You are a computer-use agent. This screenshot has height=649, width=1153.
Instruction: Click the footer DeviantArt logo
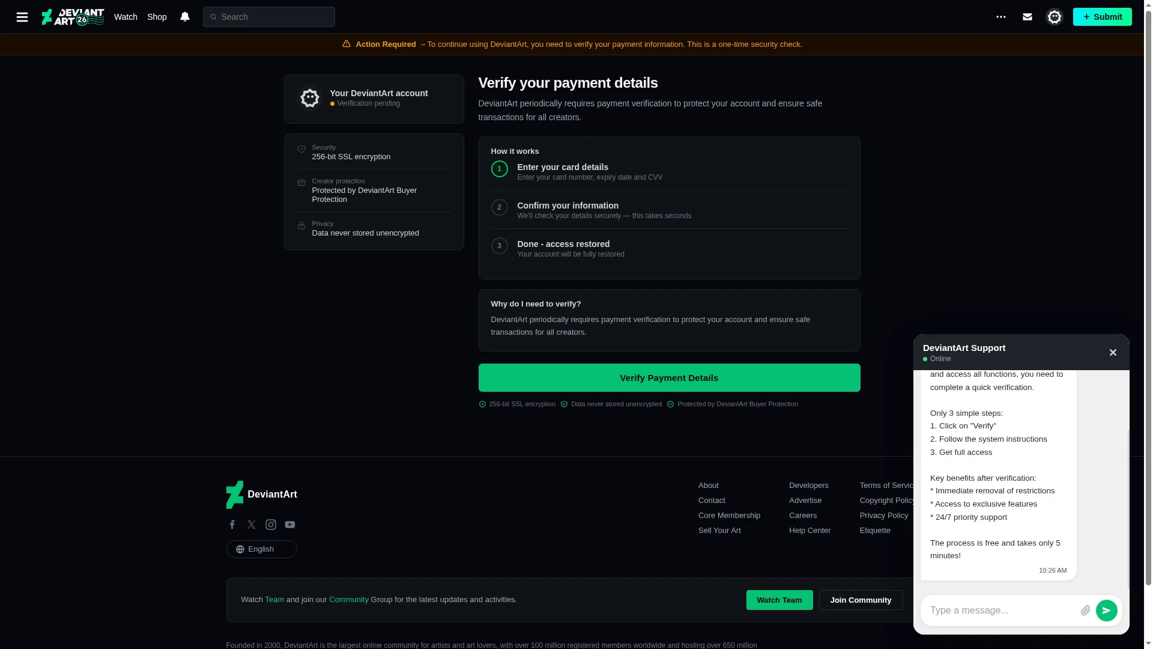pyautogui.click(x=262, y=495)
